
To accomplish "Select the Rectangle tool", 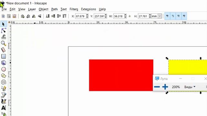I will pyautogui.click(x=4, y=56).
